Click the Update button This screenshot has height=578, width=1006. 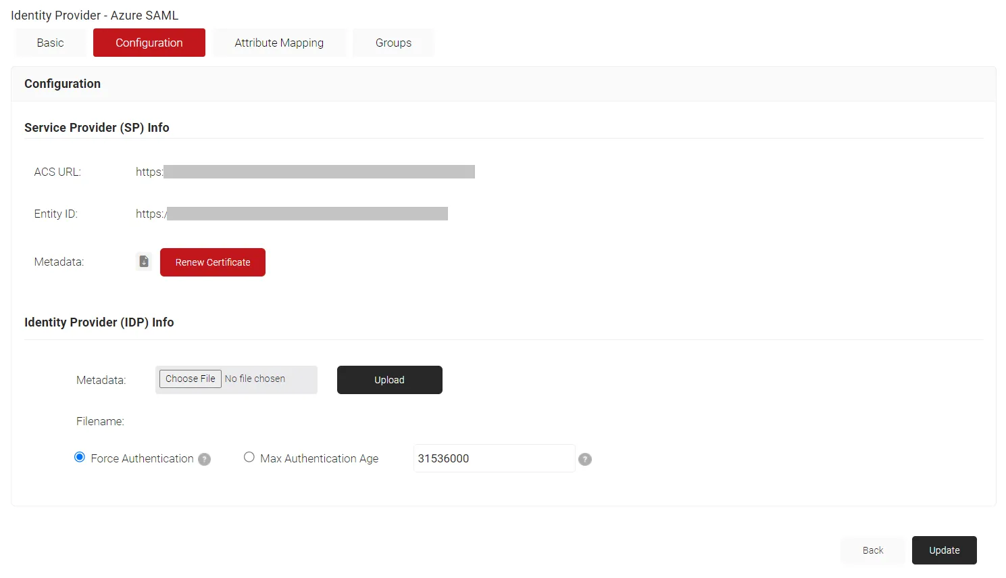[x=945, y=550]
